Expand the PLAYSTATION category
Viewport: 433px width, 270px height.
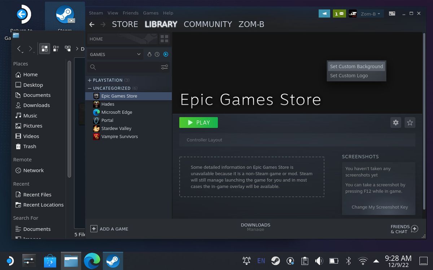tap(89, 80)
